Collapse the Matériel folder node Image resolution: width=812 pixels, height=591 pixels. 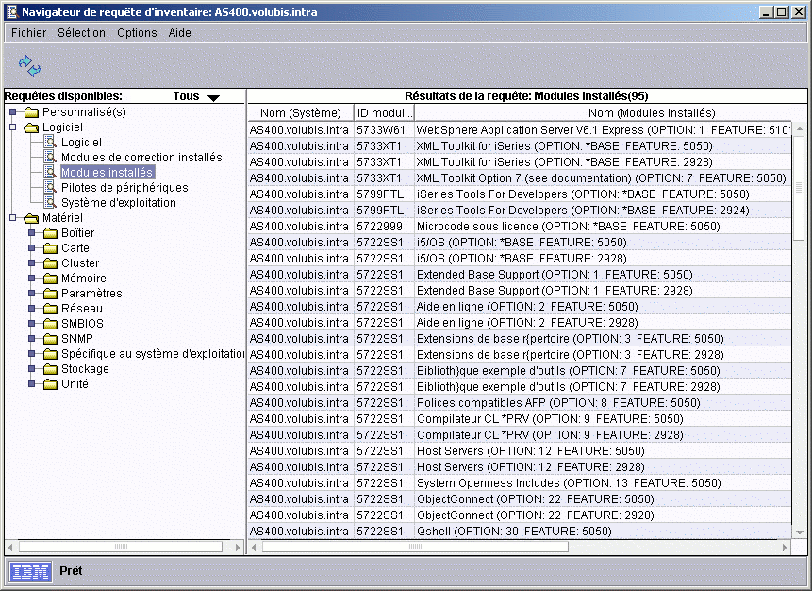(x=13, y=218)
